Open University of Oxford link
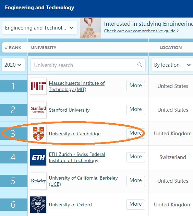 coord(70,205)
